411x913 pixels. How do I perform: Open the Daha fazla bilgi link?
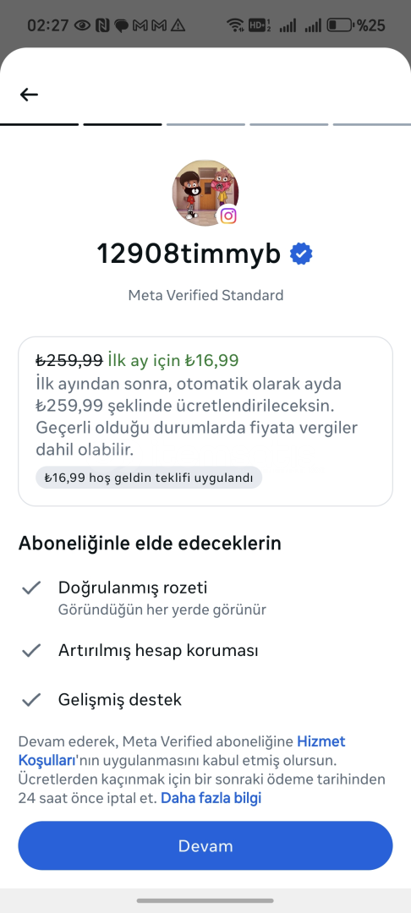(211, 798)
